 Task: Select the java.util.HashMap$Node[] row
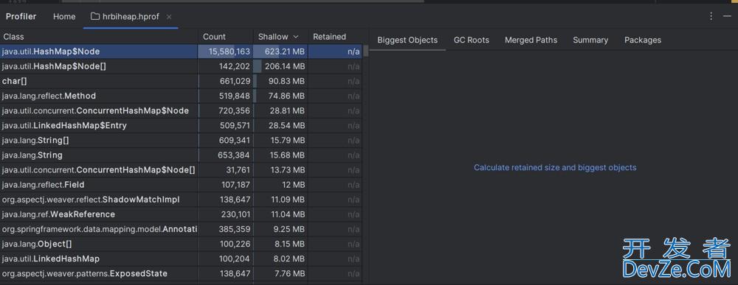tap(182, 67)
